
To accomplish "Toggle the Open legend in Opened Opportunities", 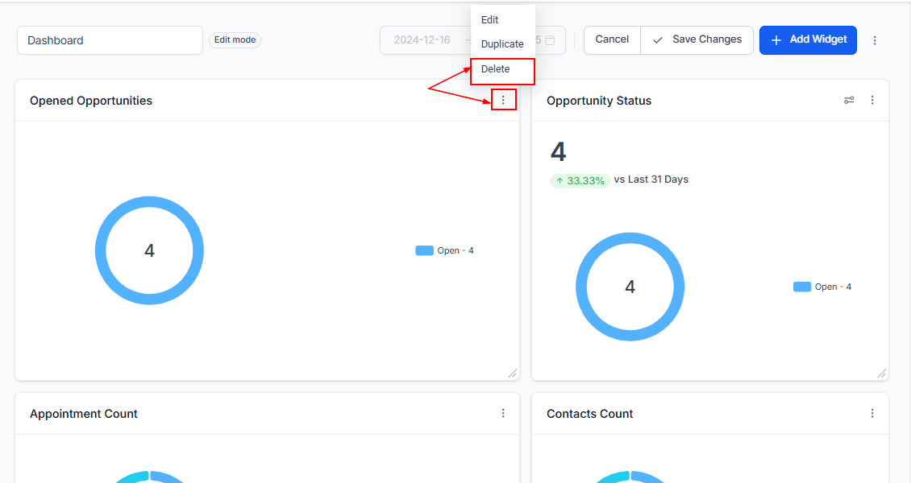I will (x=445, y=250).
